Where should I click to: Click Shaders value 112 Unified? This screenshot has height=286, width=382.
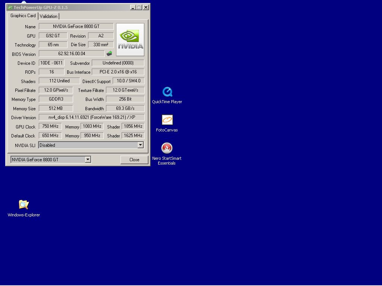[x=59, y=81]
